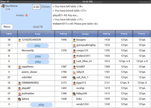
Task: Sort by the Table column header
Action: point(9,34)
